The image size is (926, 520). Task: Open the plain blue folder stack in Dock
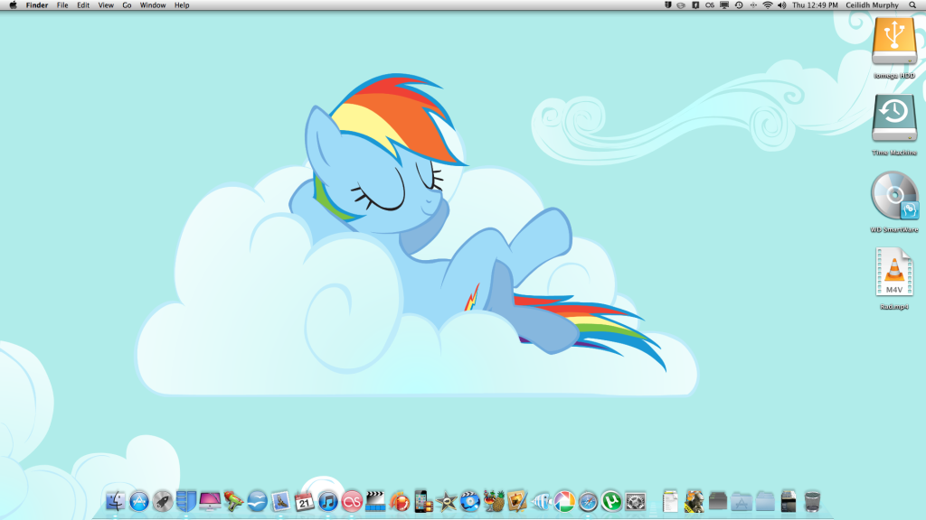click(x=765, y=502)
